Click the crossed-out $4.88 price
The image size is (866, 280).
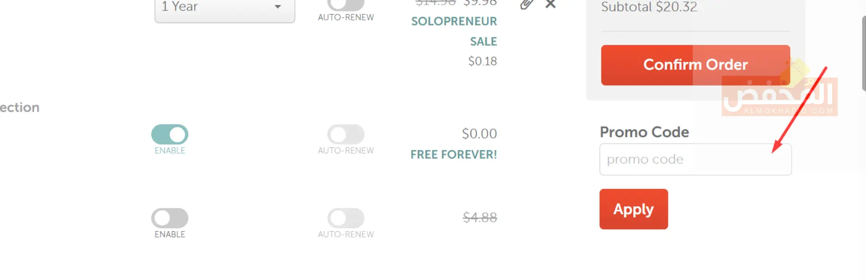click(480, 217)
